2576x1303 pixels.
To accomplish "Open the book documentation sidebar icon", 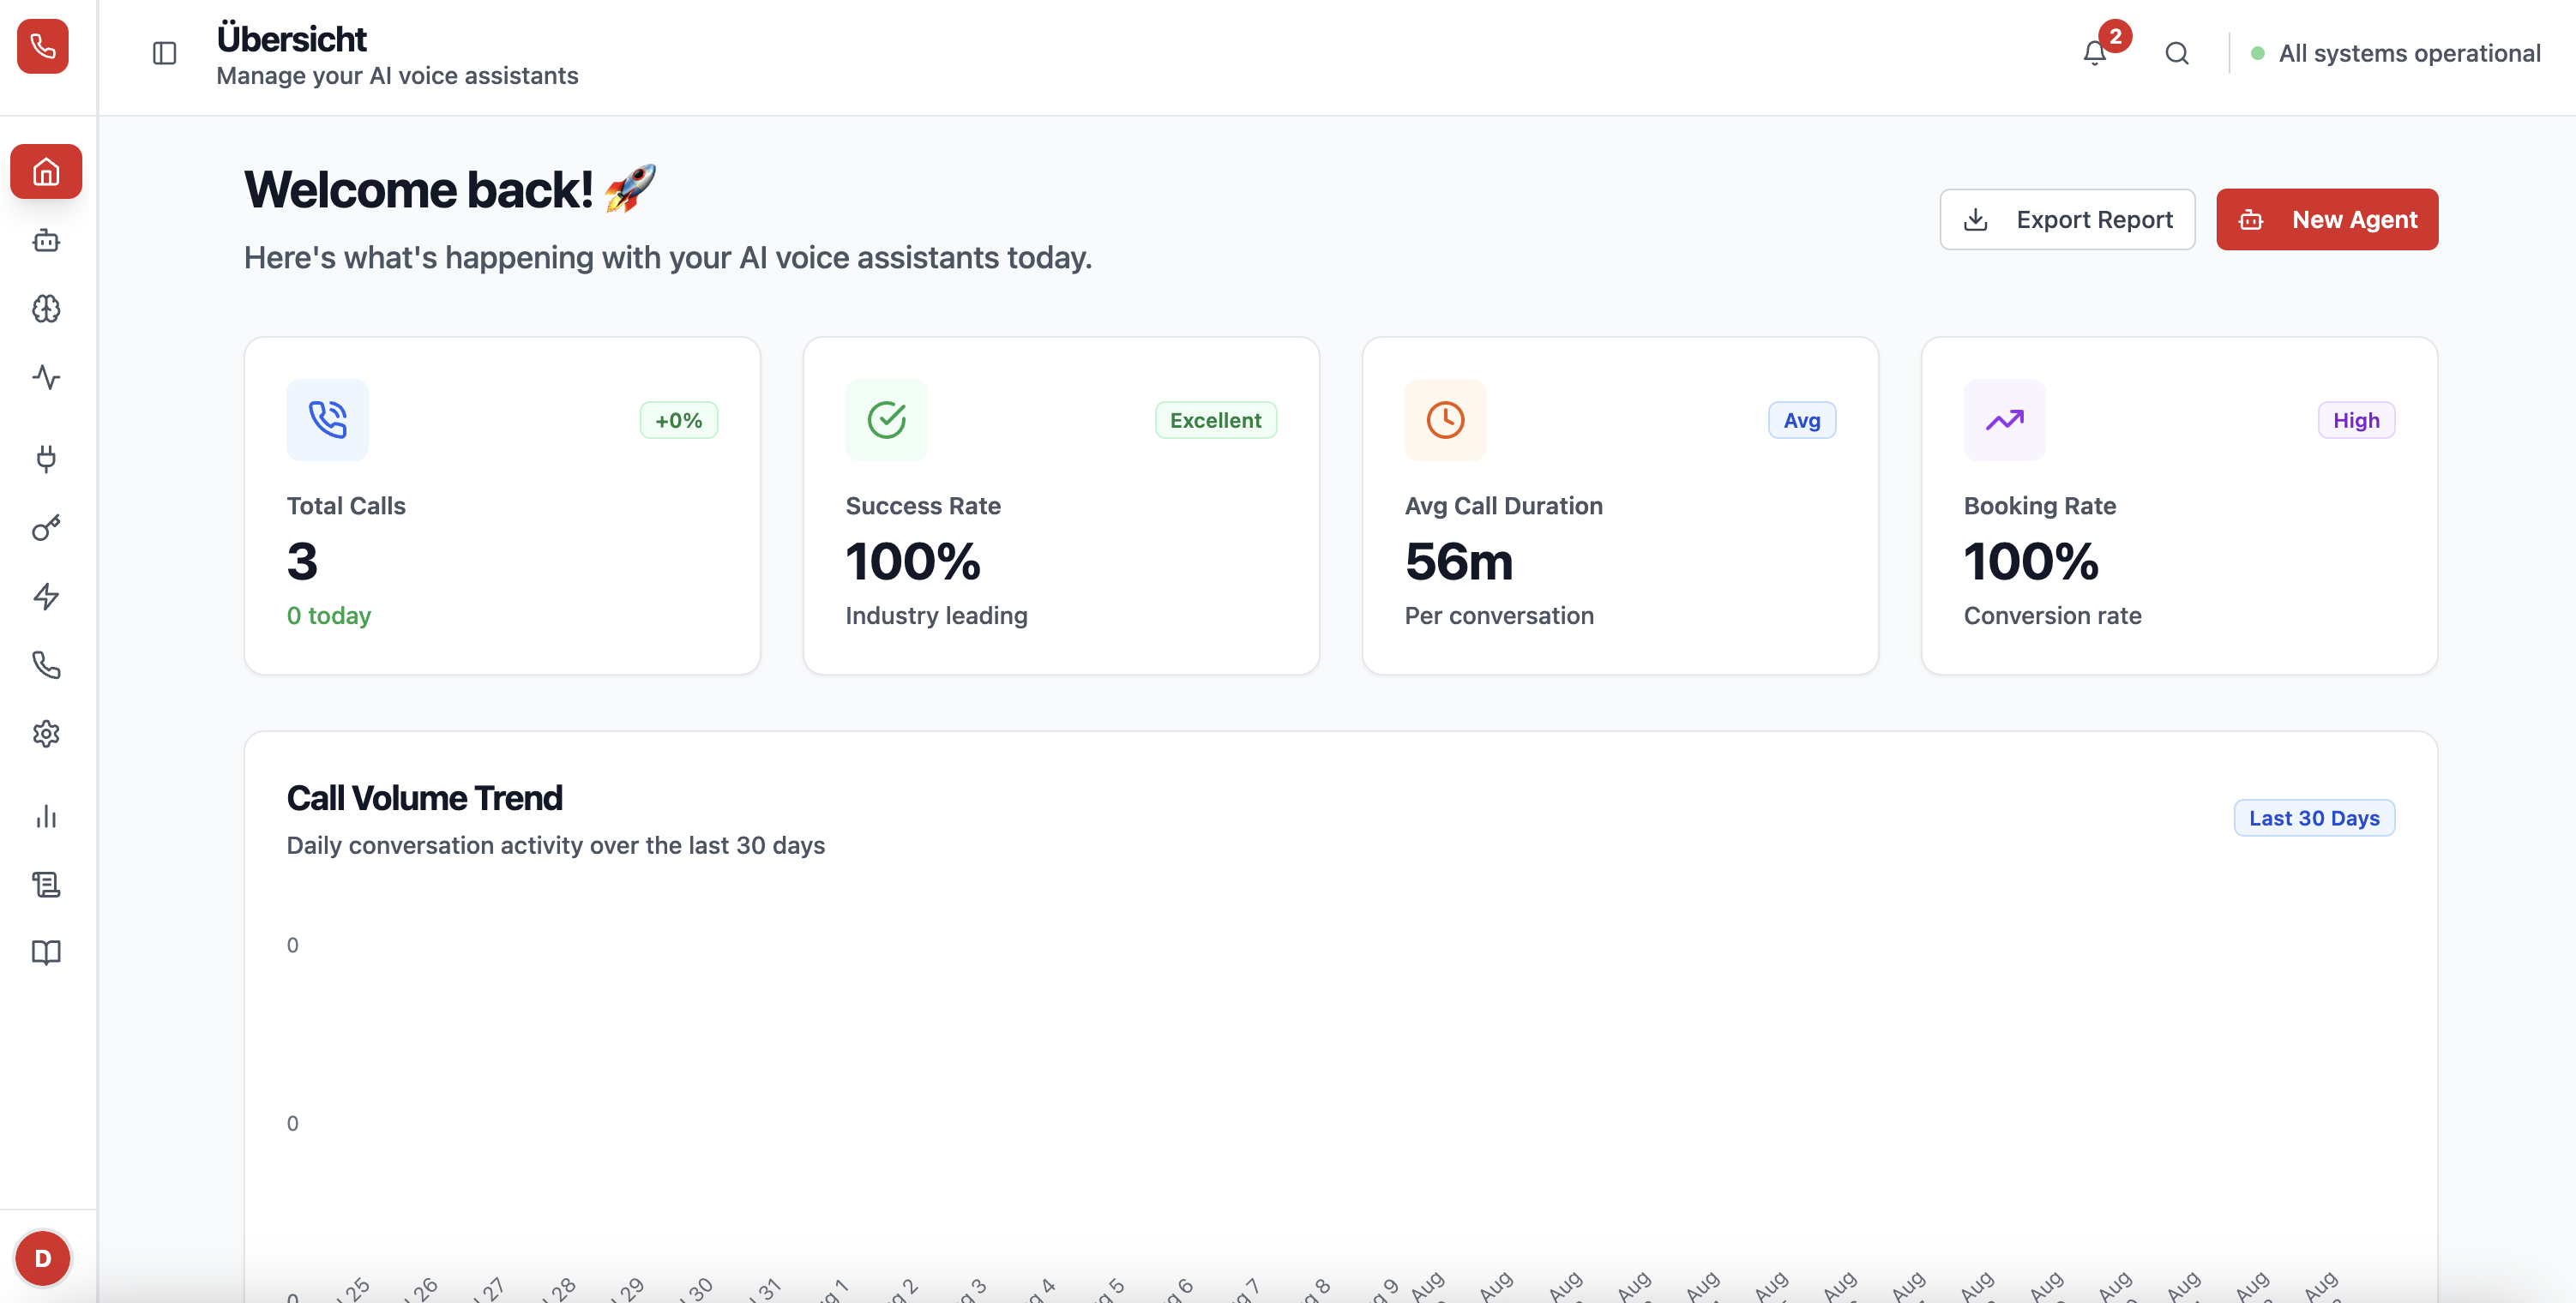I will click(46, 952).
